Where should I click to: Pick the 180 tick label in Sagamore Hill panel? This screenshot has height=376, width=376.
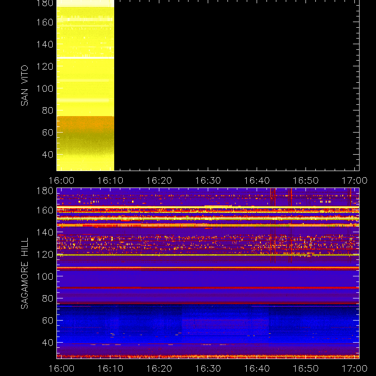(45, 191)
